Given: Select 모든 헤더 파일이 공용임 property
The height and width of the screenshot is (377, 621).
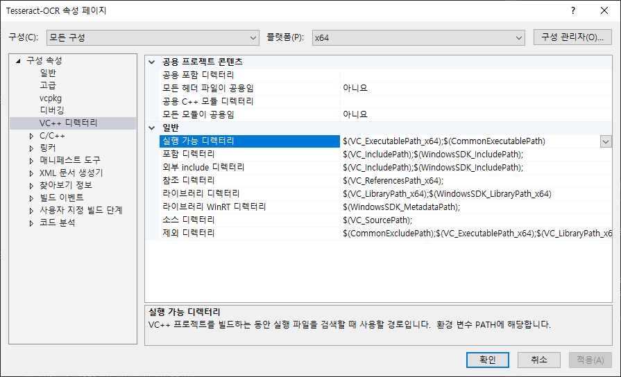Looking at the screenshot, I should click(250, 88).
